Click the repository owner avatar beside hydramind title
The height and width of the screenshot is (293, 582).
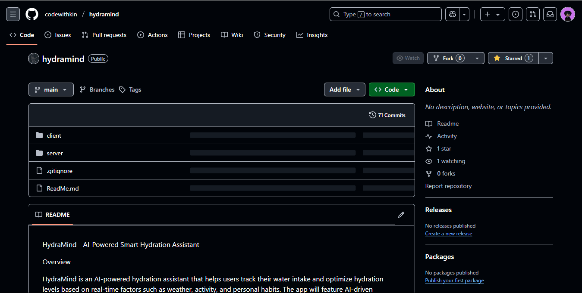click(x=34, y=59)
